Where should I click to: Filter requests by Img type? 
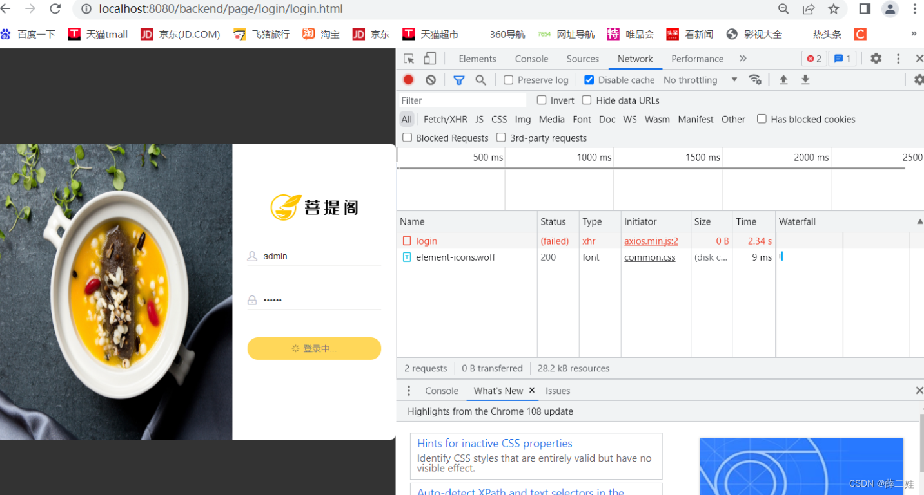pyautogui.click(x=523, y=119)
